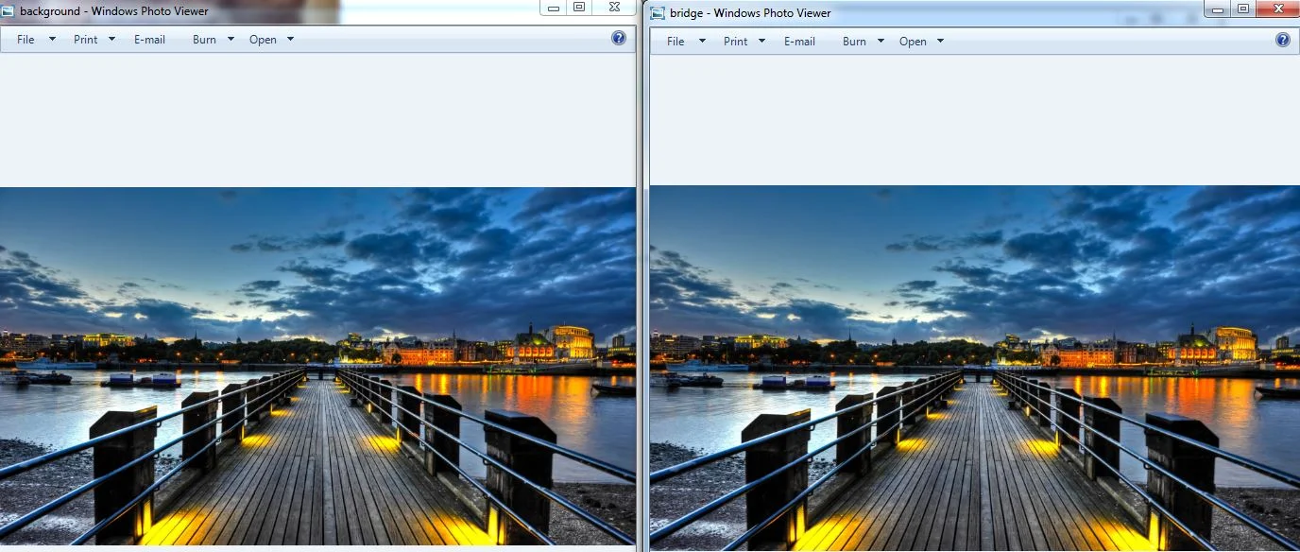Click help icon in bridge window
This screenshot has width=1300, height=552.
(x=1283, y=40)
